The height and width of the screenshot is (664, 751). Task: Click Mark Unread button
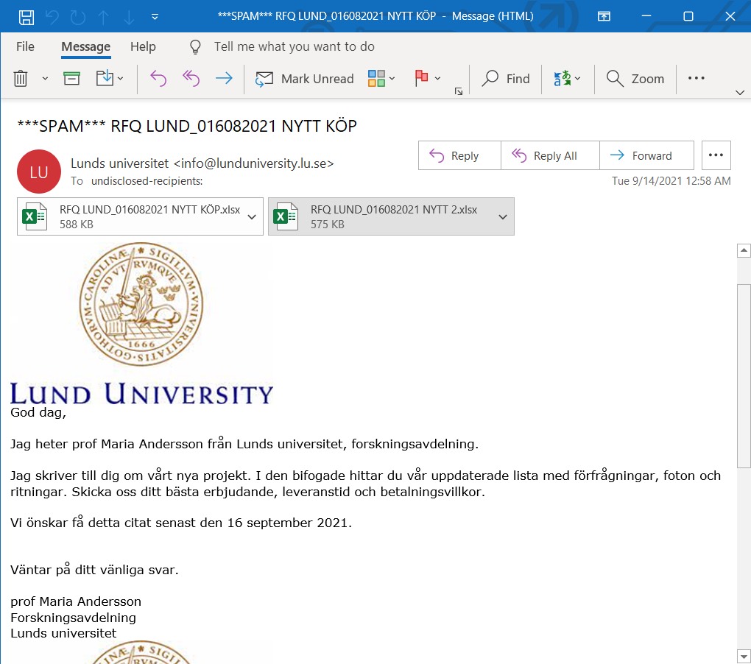[x=305, y=79]
